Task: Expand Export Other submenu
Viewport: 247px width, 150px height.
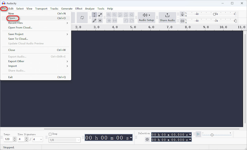Action: tap(36, 61)
